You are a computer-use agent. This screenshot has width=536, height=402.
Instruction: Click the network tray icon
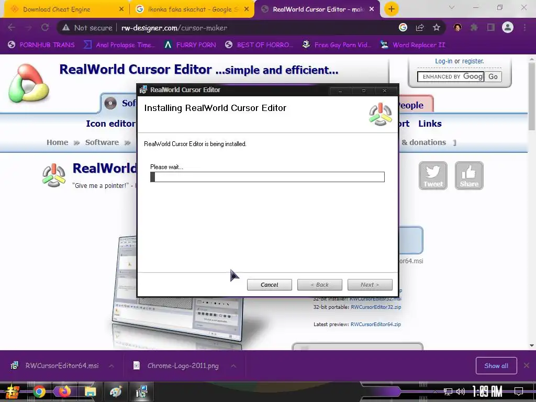(x=448, y=392)
